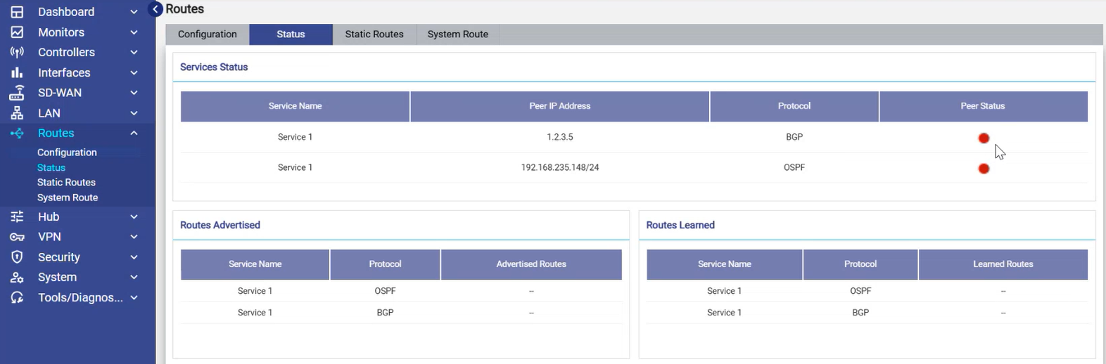
Task: Click the Security shield icon
Action: point(17,257)
